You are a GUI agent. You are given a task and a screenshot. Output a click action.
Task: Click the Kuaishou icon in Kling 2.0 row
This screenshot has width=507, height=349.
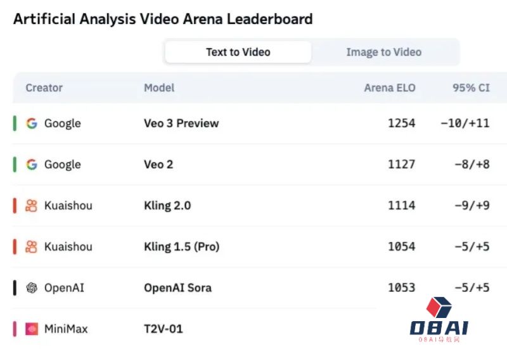click(31, 205)
